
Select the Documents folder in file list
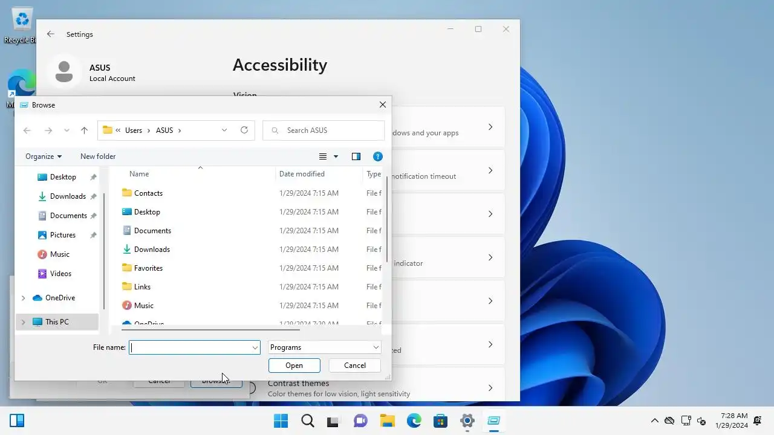point(152,231)
